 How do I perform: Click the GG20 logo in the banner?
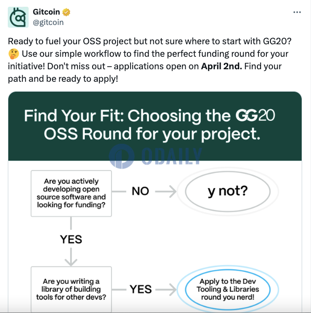point(255,116)
